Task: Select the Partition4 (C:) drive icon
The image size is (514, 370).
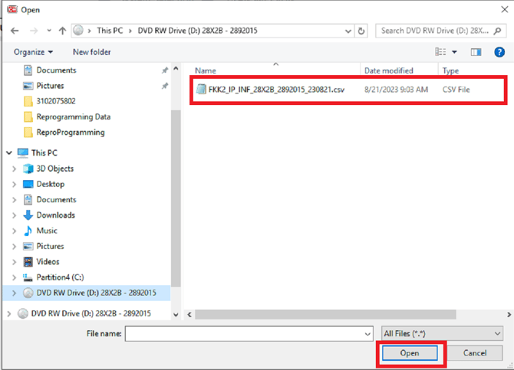Action: tap(28, 277)
